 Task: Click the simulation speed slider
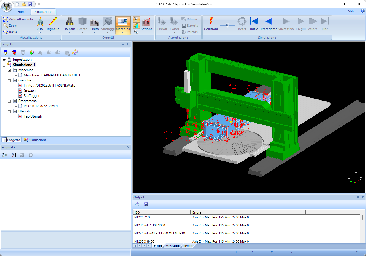(227, 25)
